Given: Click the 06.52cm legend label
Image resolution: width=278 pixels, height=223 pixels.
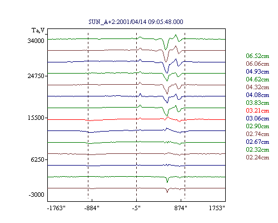Looking at the screenshot, I should coord(257,56).
